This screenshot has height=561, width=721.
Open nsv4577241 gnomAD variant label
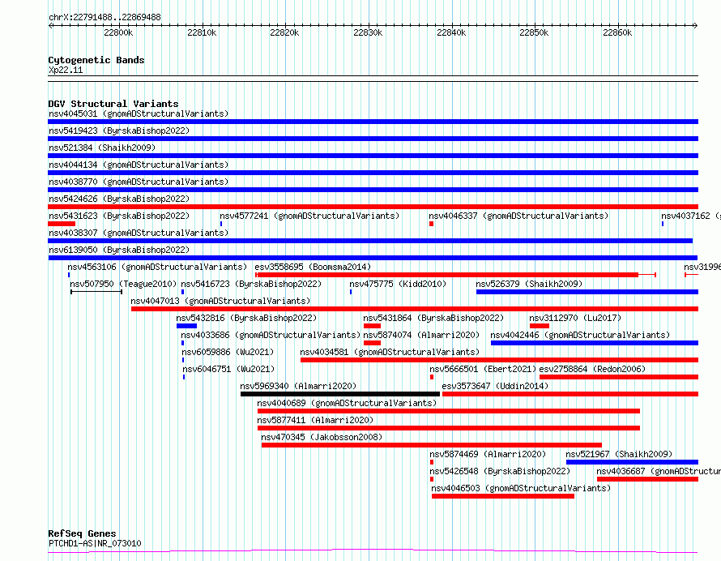point(309,216)
